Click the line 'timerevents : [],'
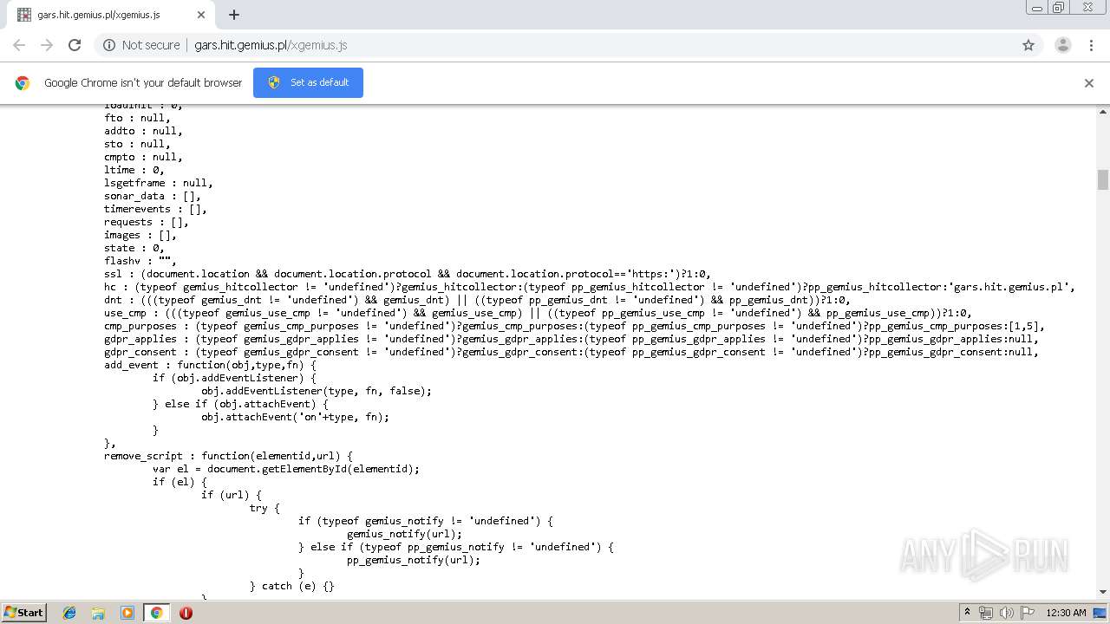Image resolution: width=1110 pixels, height=624 pixels. pos(155,209)
